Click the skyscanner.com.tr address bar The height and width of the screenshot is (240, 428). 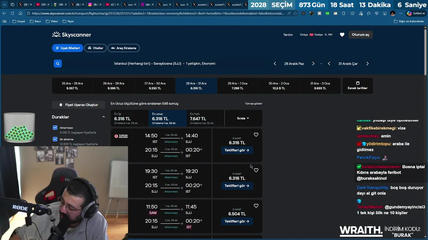(x=157, y=13)
